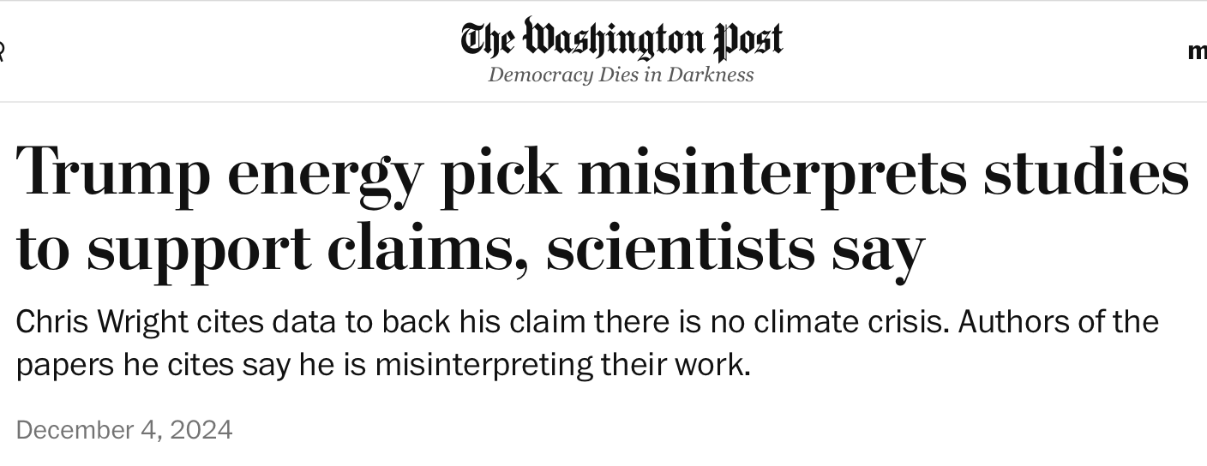Viewport: 1207px width, 466px height.
Task: Click 'climate crisis' in the subheadline
Action: 852,322
